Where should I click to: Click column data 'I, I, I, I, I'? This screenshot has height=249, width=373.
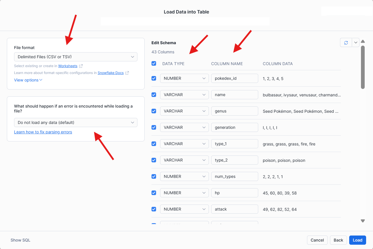[x=270, y=127]
